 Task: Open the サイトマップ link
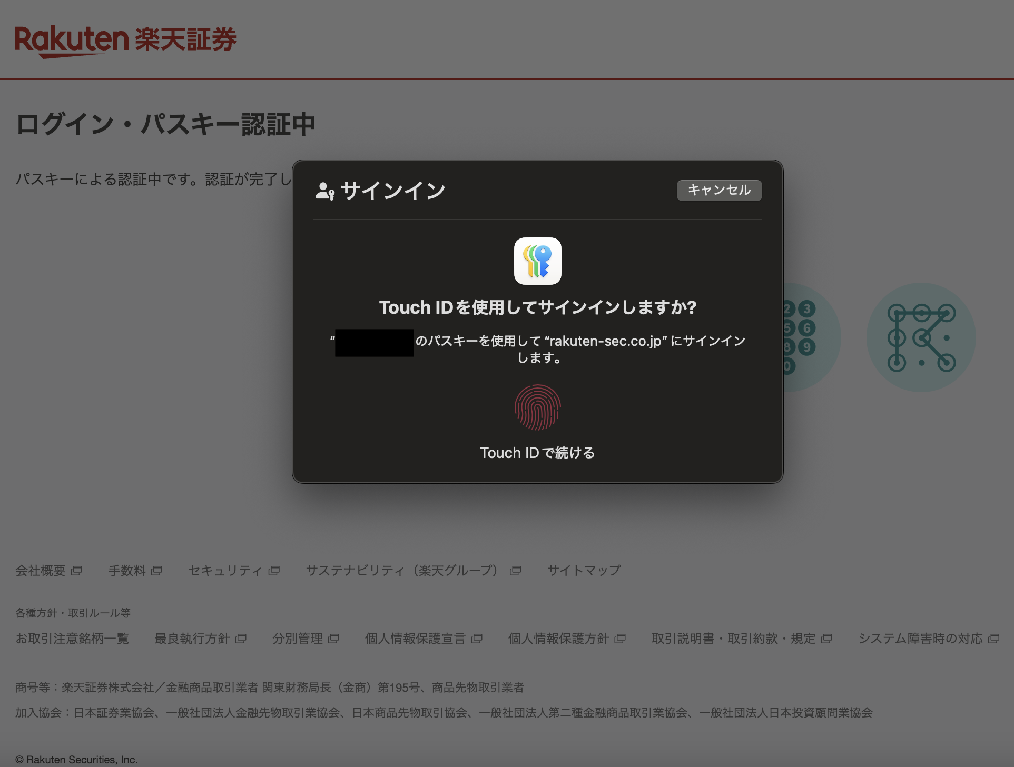pyautogui.click(x=584, y=571)
